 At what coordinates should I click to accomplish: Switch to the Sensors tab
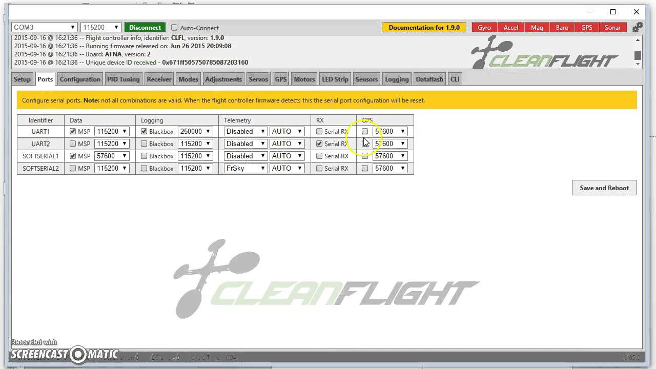[366, 79]
